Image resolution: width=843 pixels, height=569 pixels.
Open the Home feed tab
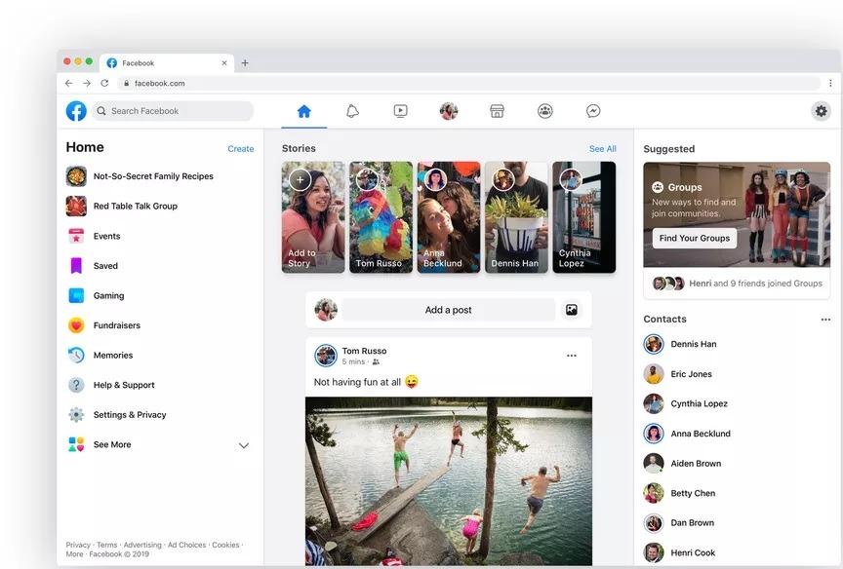tap(303, 111)
